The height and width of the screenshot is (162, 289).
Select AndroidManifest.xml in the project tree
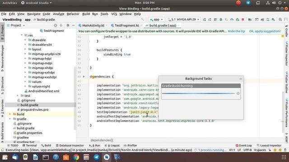pyautogui.click(x=44, y=91)
